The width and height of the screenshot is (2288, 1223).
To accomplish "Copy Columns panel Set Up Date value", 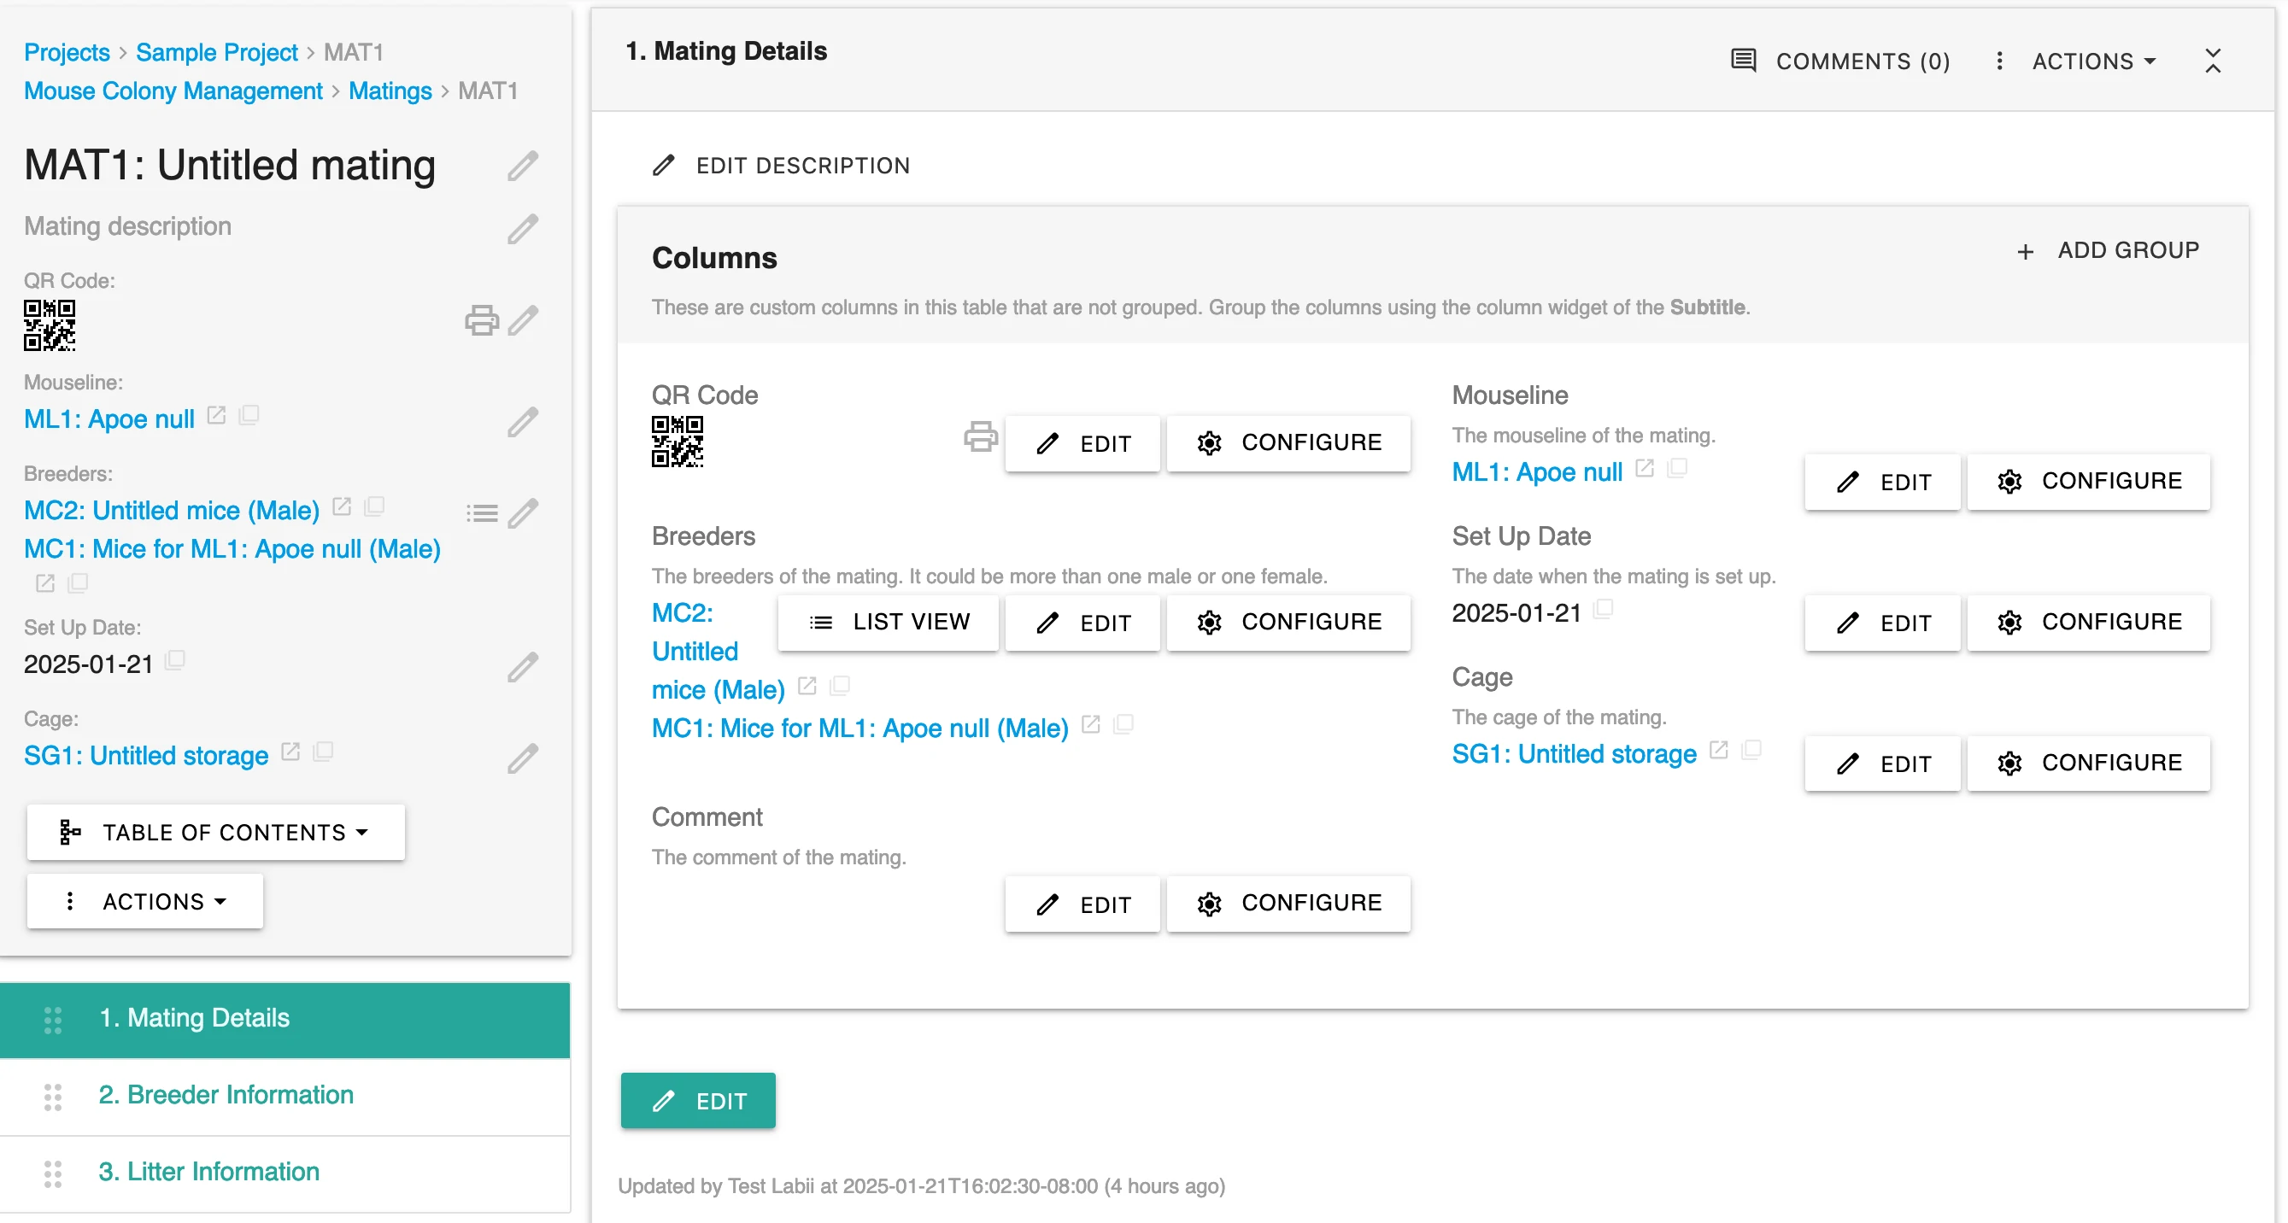I will (x=1603, y=609).
